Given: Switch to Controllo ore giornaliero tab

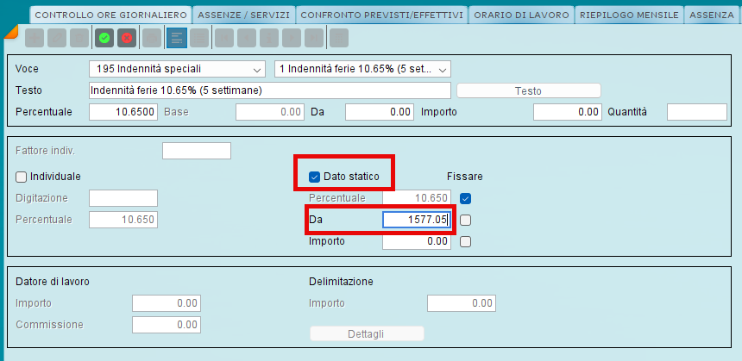Looking at the screenshot, I should click(x=110, y=15).
